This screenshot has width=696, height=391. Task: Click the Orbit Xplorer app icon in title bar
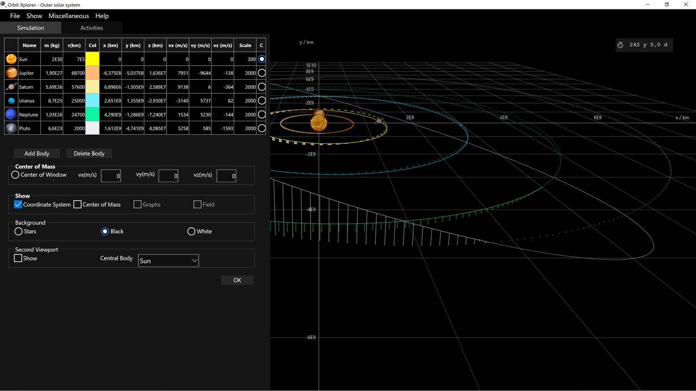pos(4,5)
